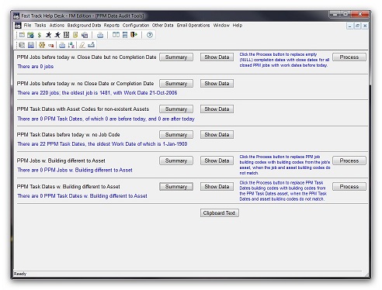
Task: Click Summary for Task Dates with no Job Code
Action: (x=176, y=135)
